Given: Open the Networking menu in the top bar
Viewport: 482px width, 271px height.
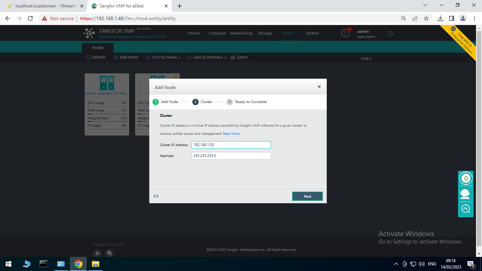Looking at the screenshot, I should pos(241,33).
